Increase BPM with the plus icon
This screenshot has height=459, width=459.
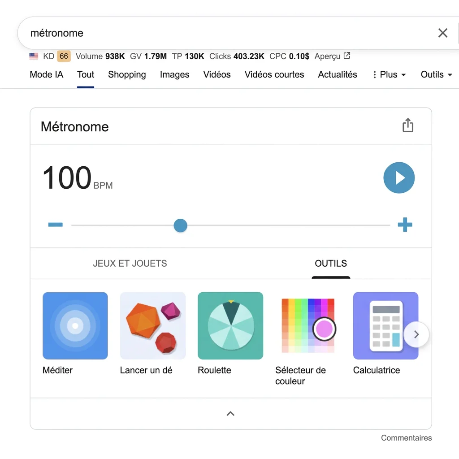pyautogui.click(x=405, y=225)
